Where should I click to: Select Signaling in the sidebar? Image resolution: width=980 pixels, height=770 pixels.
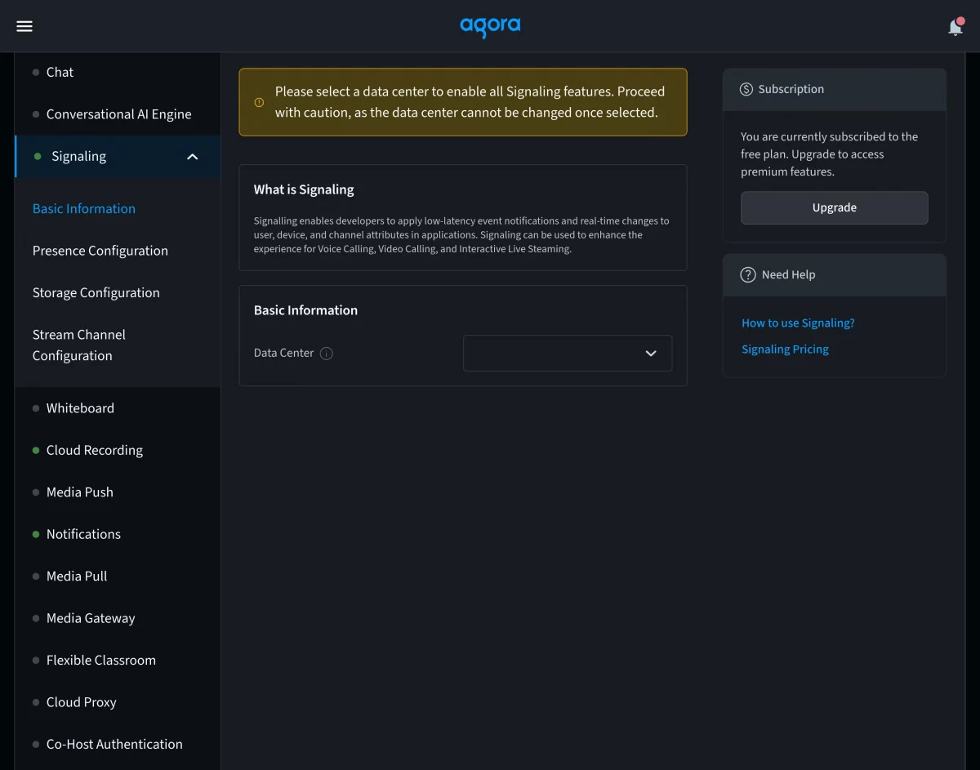(x=118, y=157)
